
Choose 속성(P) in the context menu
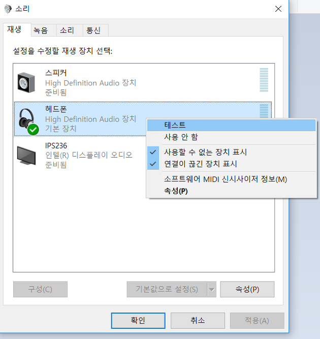coord(231,191)
